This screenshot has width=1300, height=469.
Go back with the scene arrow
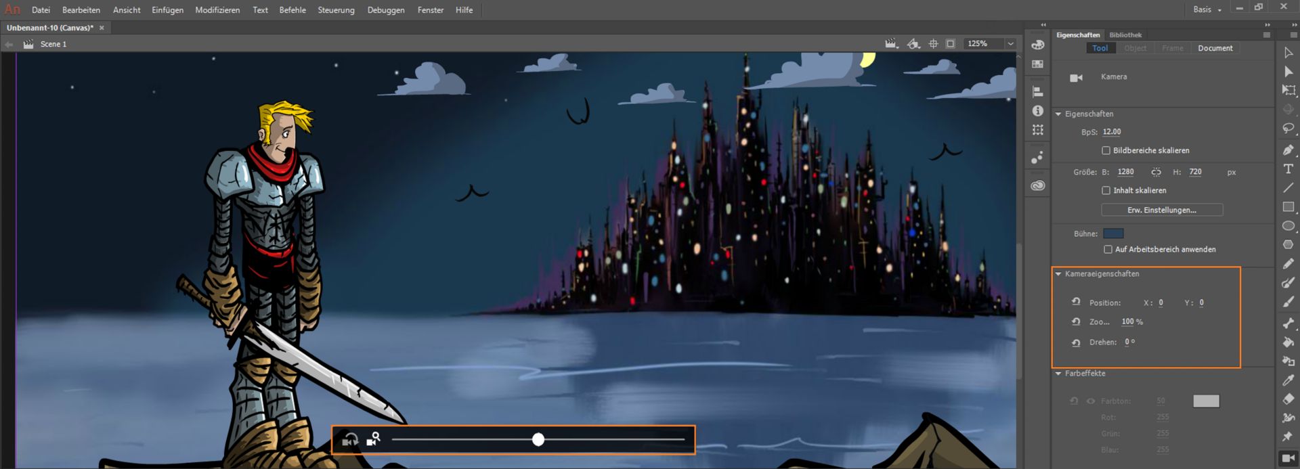tap(9, 44)
